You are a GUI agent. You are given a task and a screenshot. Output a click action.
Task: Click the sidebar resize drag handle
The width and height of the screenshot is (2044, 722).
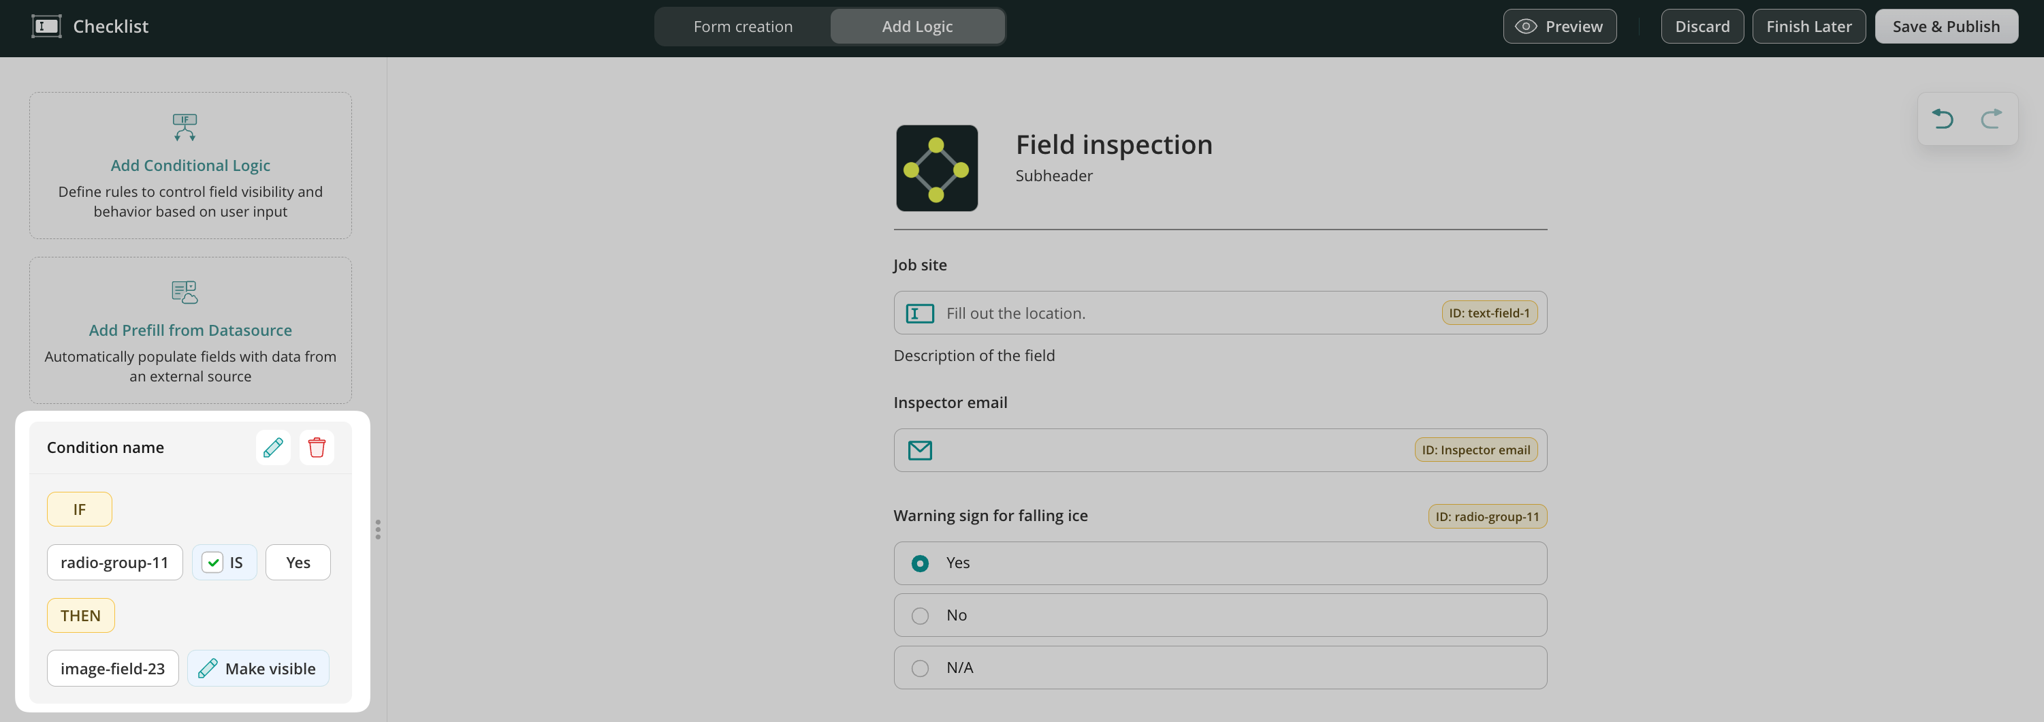tap(378, 529)
